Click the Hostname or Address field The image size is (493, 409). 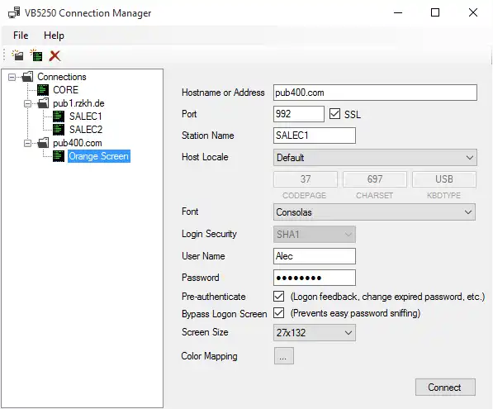coord(375,93)
